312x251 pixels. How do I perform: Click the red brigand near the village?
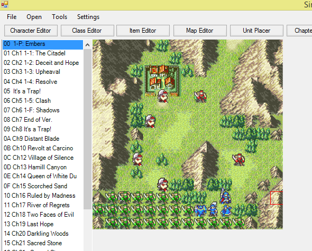click(200, 96)
